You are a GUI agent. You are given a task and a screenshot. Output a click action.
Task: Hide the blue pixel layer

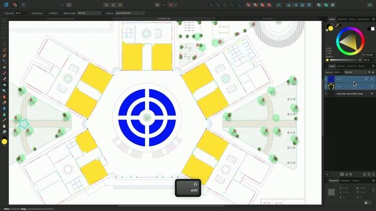pyautogui.click(x=372, y=79)
